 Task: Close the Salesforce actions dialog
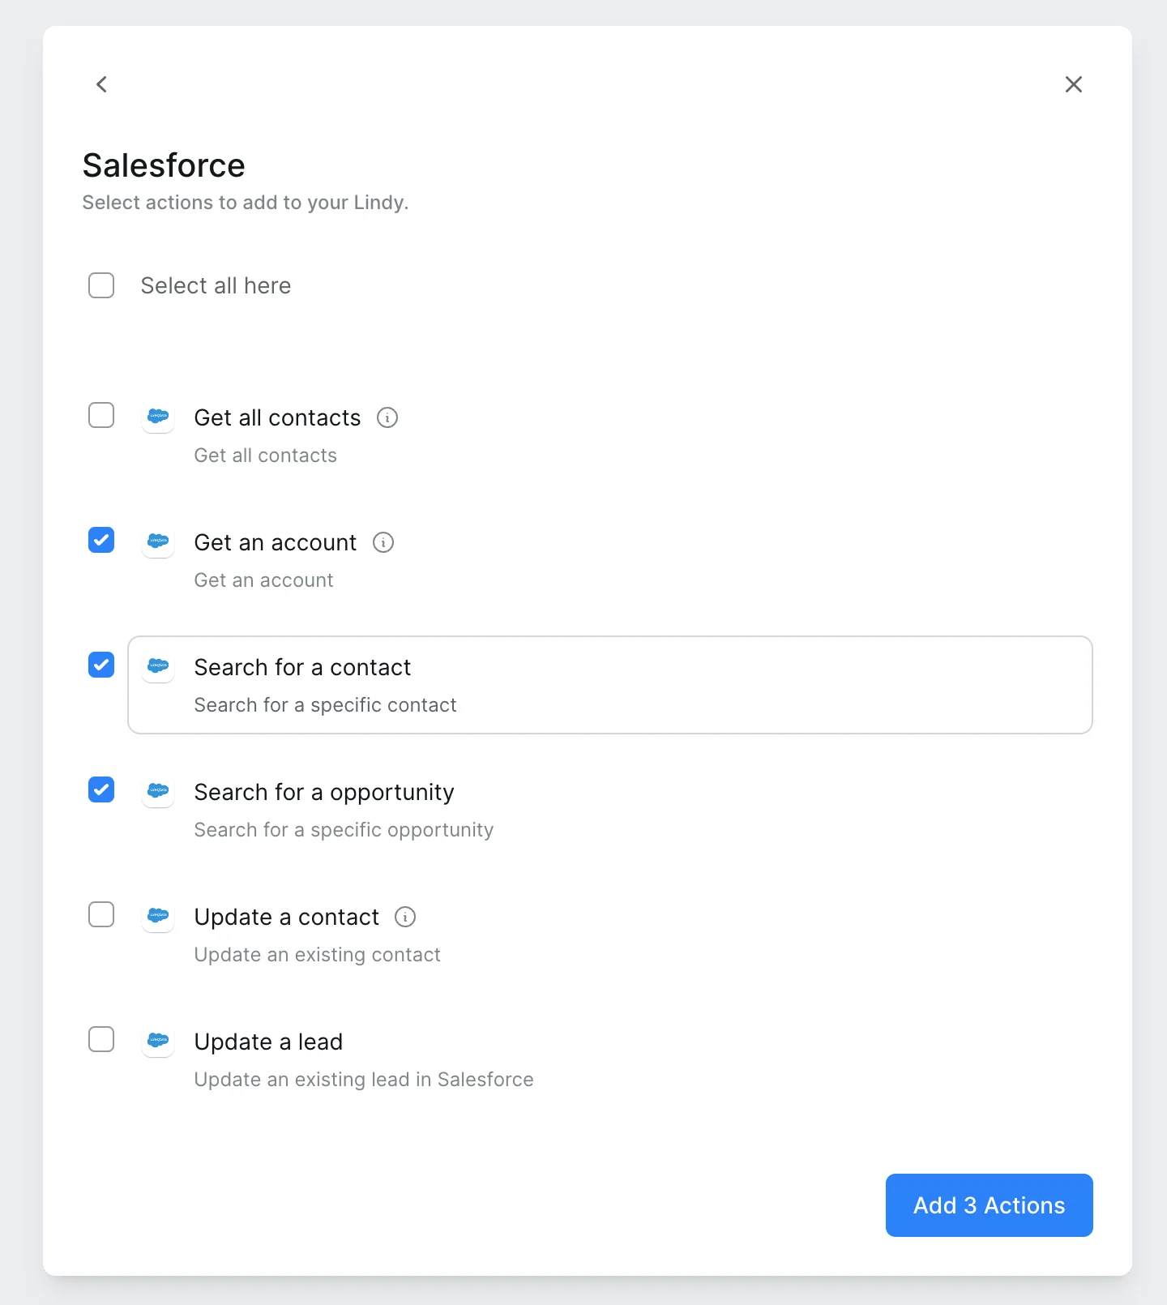click(x=1073, y=84)
